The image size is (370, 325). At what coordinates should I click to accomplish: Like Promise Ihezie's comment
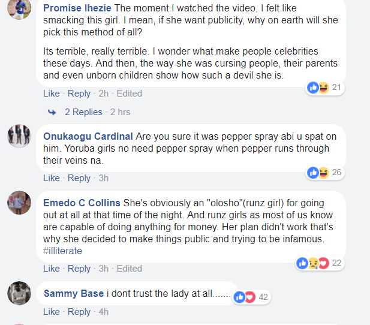point(52,94)
